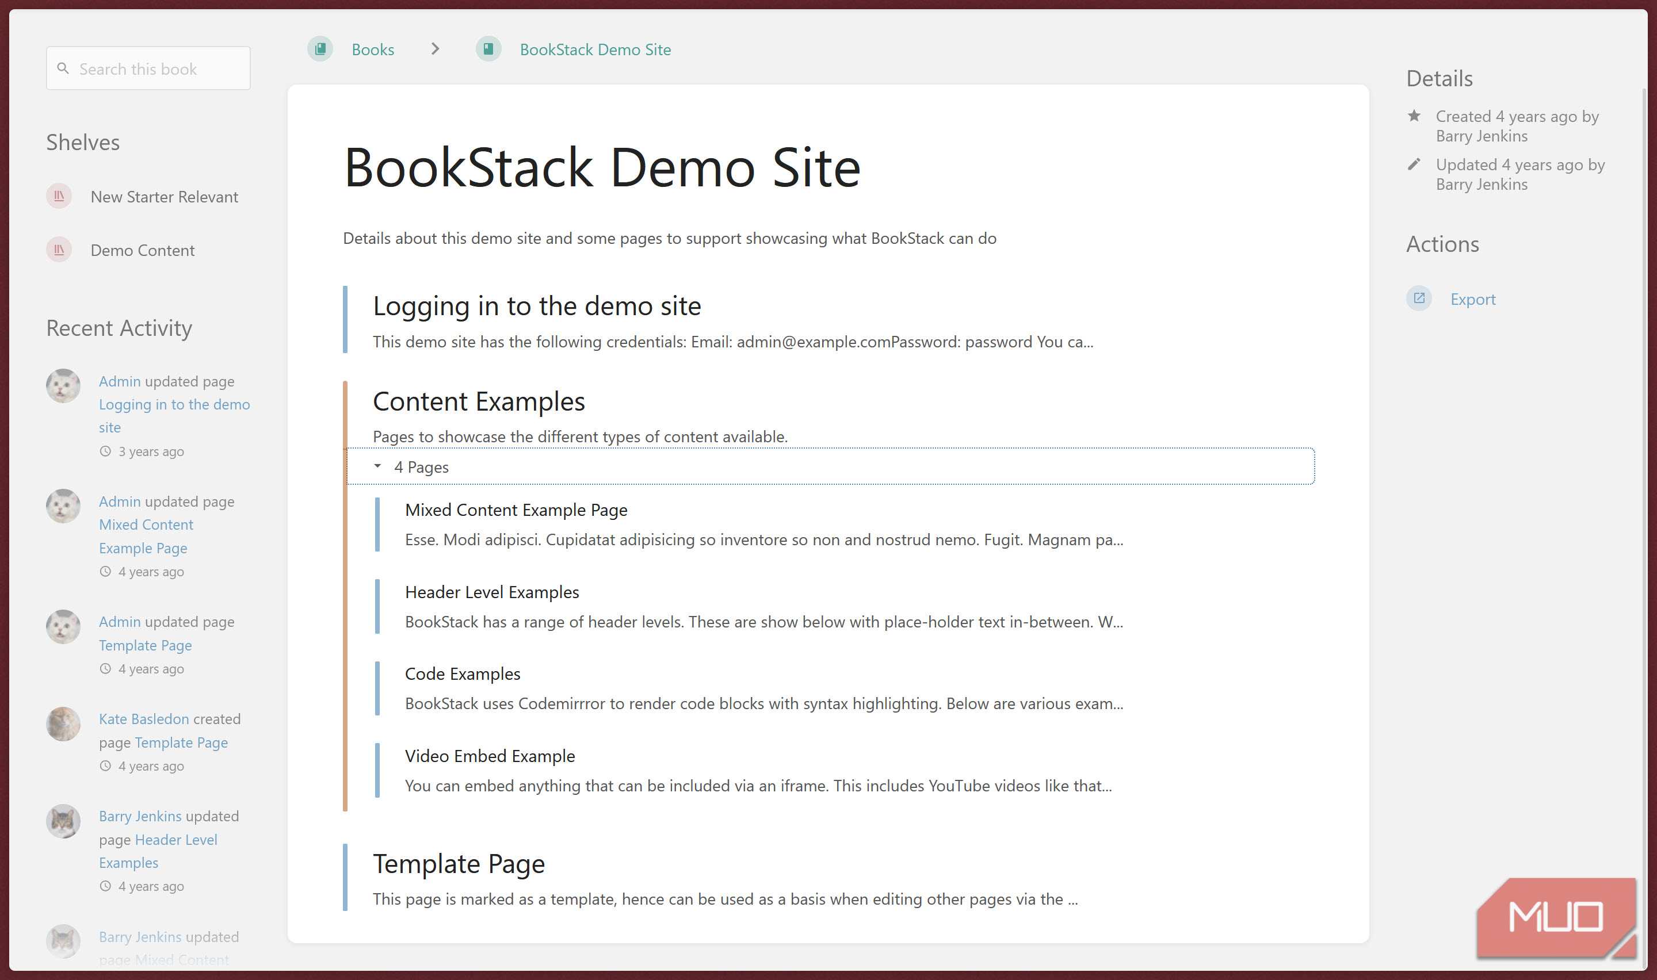This screenshot has width=1657, height=980.
Task: Click Admin avatar beside Mixed Content activity
Action: click(x=63, y=506)
